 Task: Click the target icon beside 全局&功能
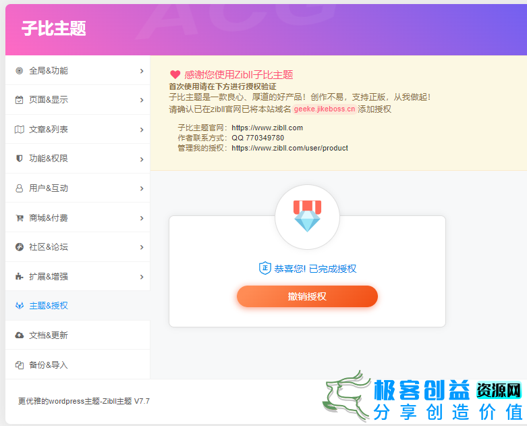tap(20, 71)
